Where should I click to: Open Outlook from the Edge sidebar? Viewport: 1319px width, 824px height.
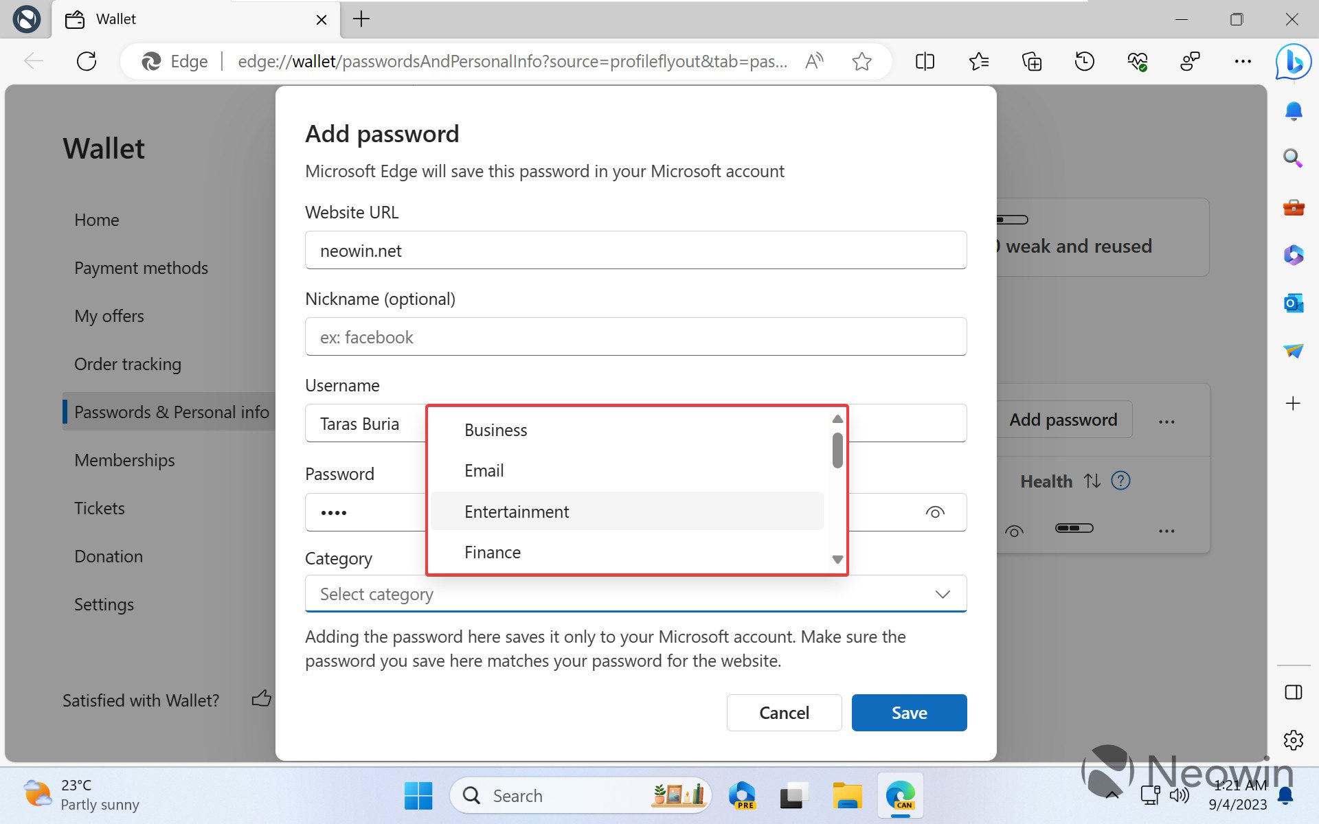(1293, 303)
